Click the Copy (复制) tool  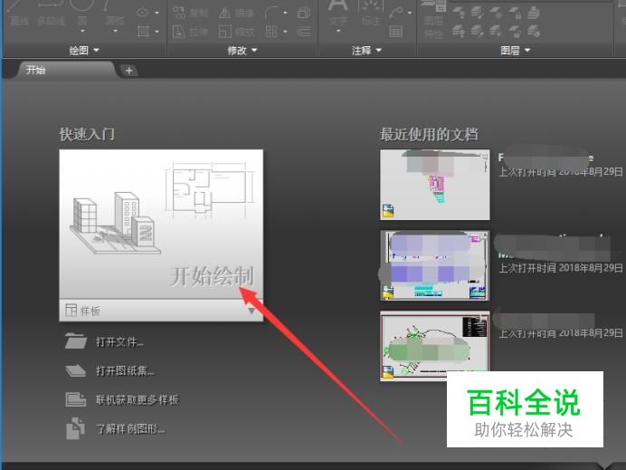191,13
